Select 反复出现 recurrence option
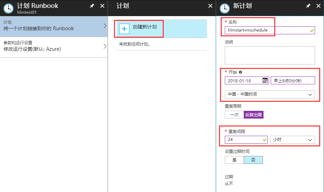324x192 pixels. (254, 115)
